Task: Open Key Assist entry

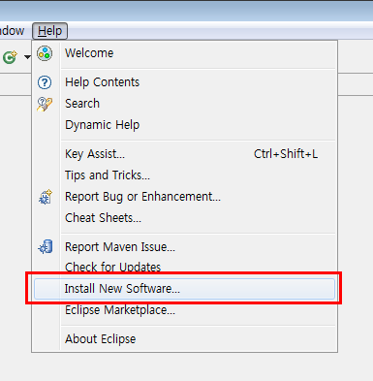Action: tap(184, 154)
